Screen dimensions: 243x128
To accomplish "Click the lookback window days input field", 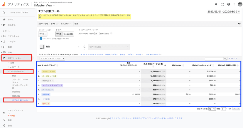I will (x=97, y=34).
